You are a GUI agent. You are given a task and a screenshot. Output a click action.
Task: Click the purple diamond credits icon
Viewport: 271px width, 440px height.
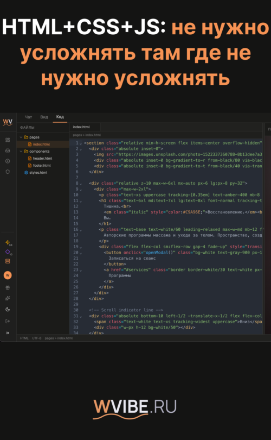[x=8, y=252]
